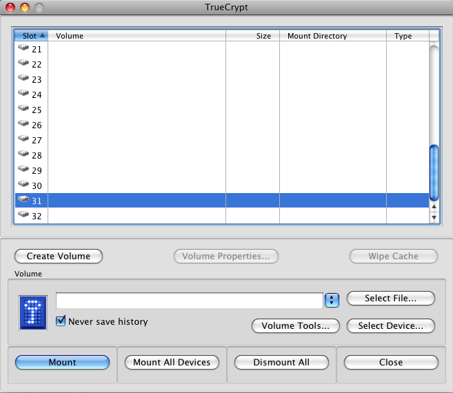This screenshot has width=453, height=393.
Task: Select slot number 32 row
Action: (x=222, y=216)
